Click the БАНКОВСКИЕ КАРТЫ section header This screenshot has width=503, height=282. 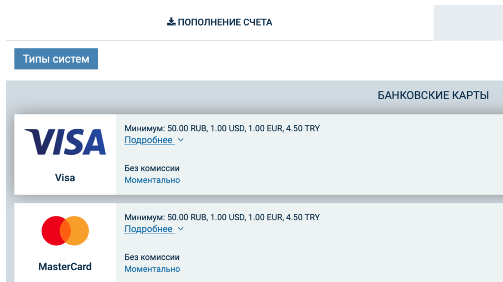point(433,95)
